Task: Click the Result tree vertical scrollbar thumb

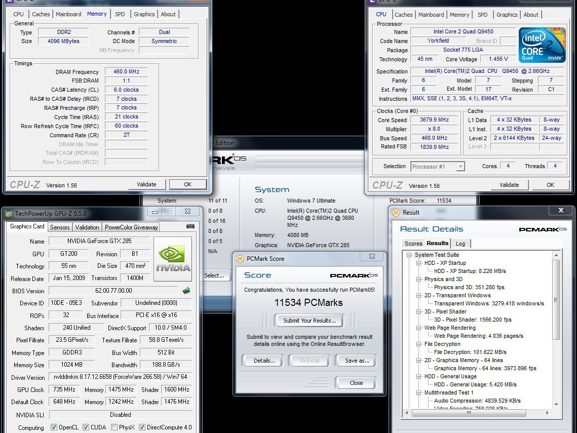Action: [556, 300]
